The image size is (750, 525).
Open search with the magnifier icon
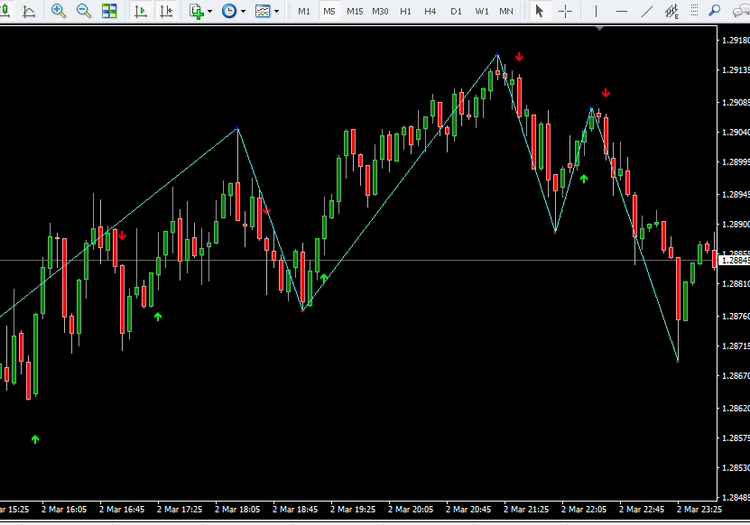(715, 11)
